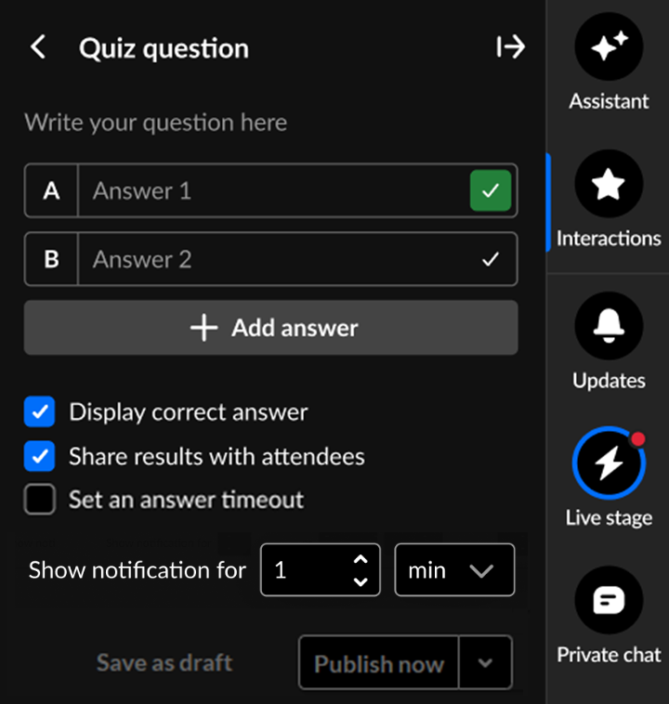Click the Publish now button
The height and width of the screenshot is (704, 669).
(x=379, y=662)
